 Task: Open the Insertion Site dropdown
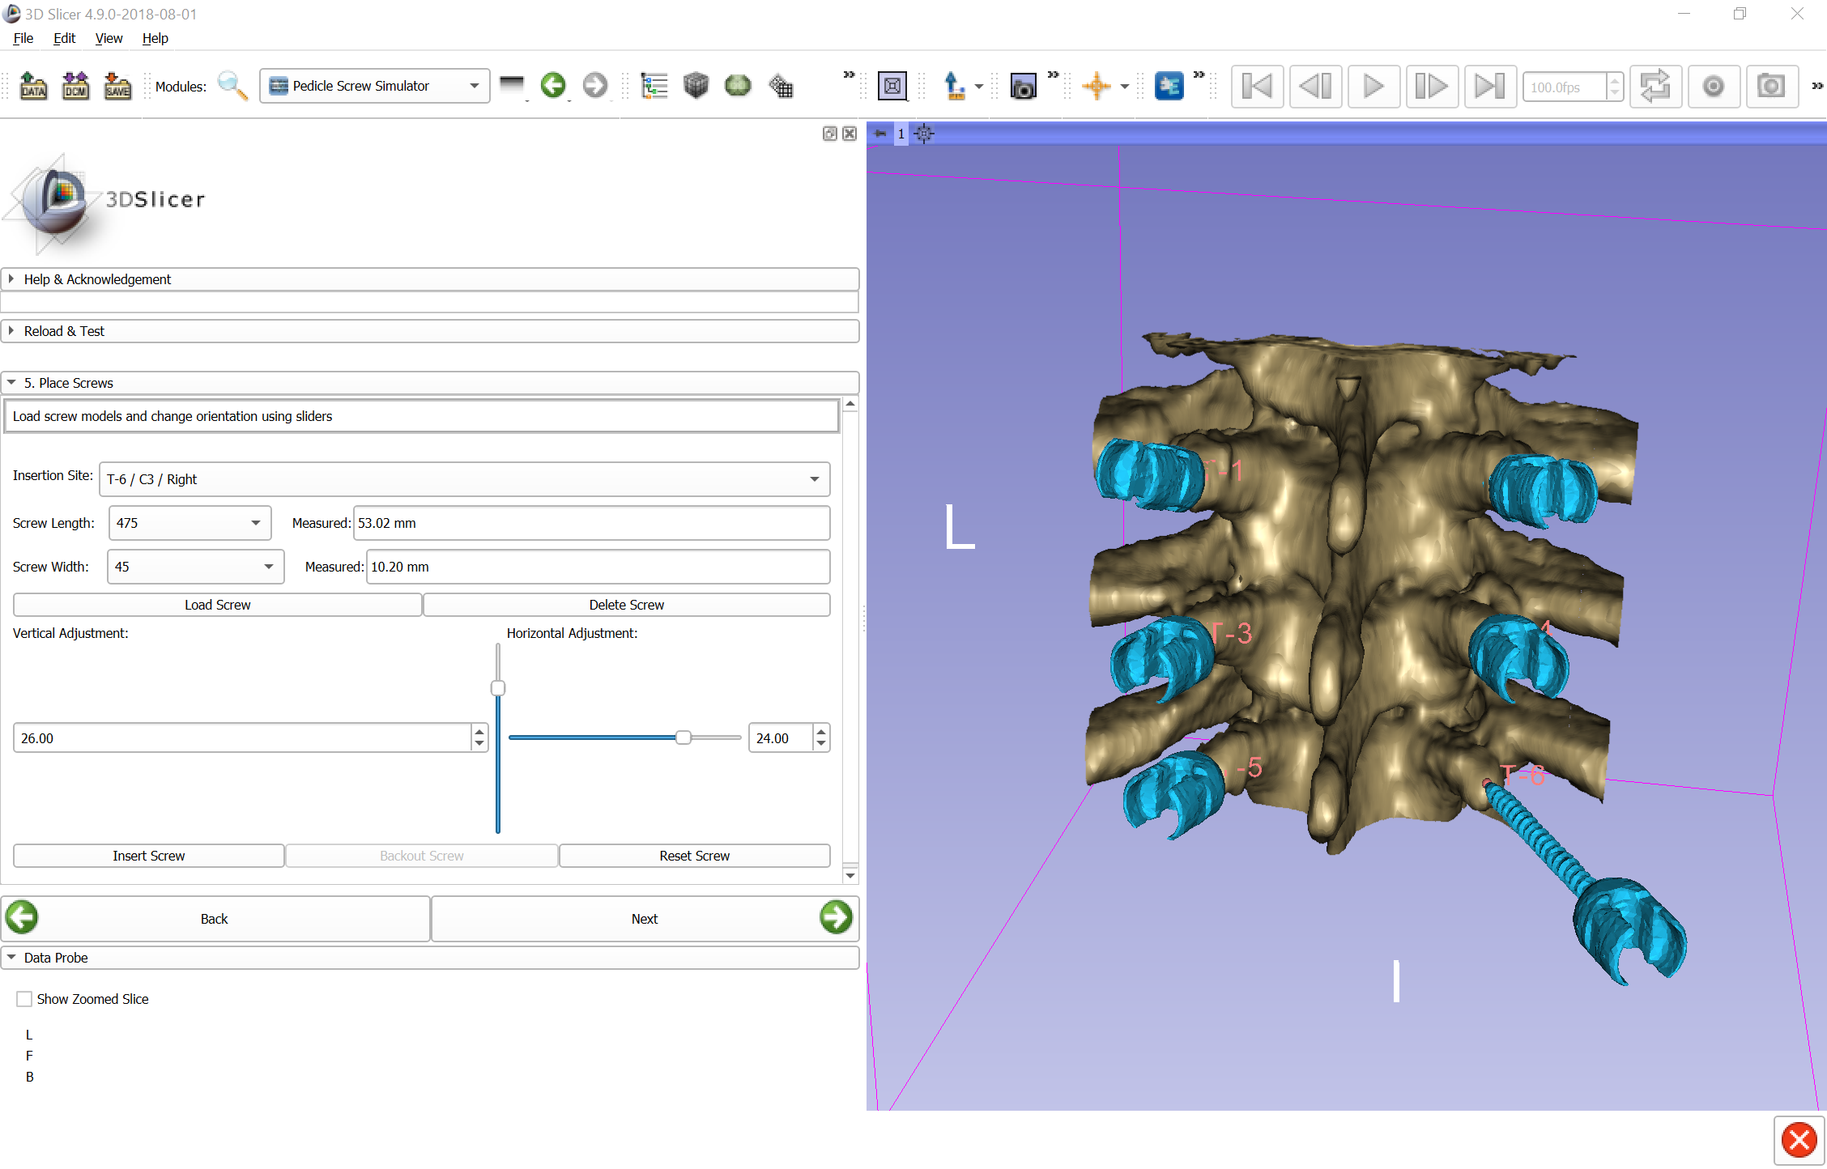tap(464, 479)
